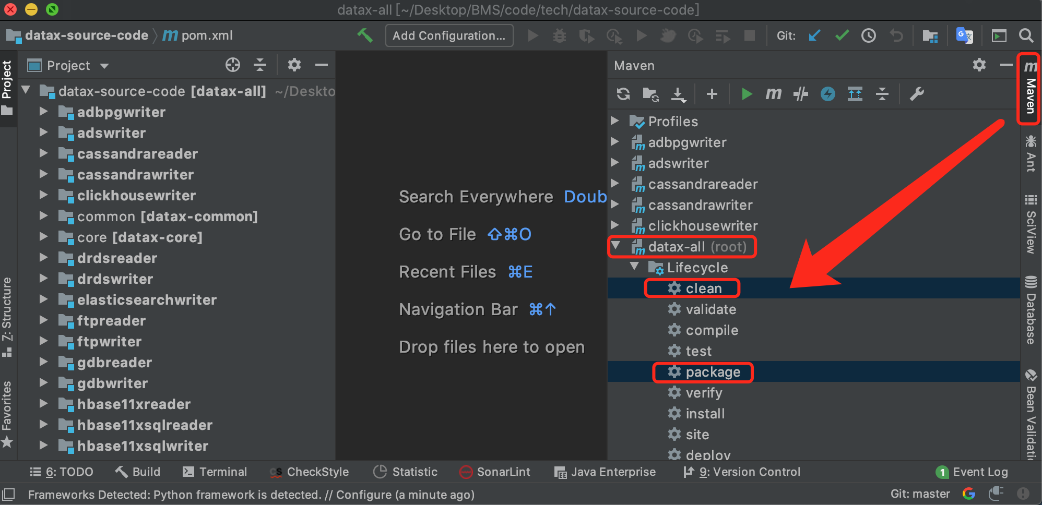Open Maven settings wrench icon
1042x505 pixels.
click(x=917, y=94)
